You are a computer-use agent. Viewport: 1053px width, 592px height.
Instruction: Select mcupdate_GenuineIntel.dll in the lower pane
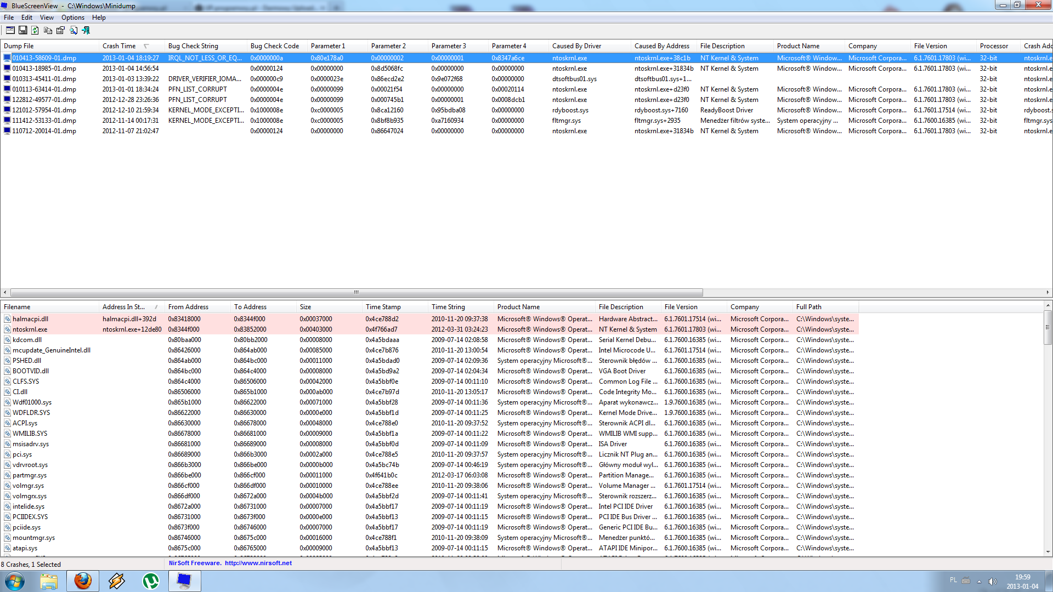[429, 350]
